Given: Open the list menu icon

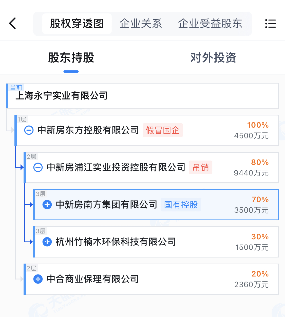Looking at the screenshot, I should (270, 24).
